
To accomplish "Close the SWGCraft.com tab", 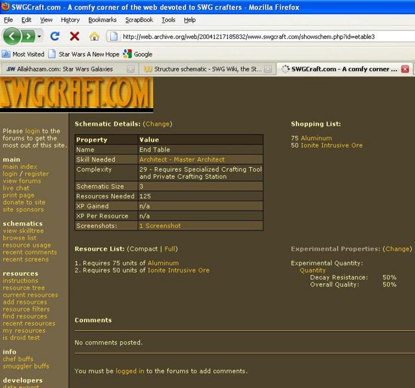I will (x=405, y=69).
